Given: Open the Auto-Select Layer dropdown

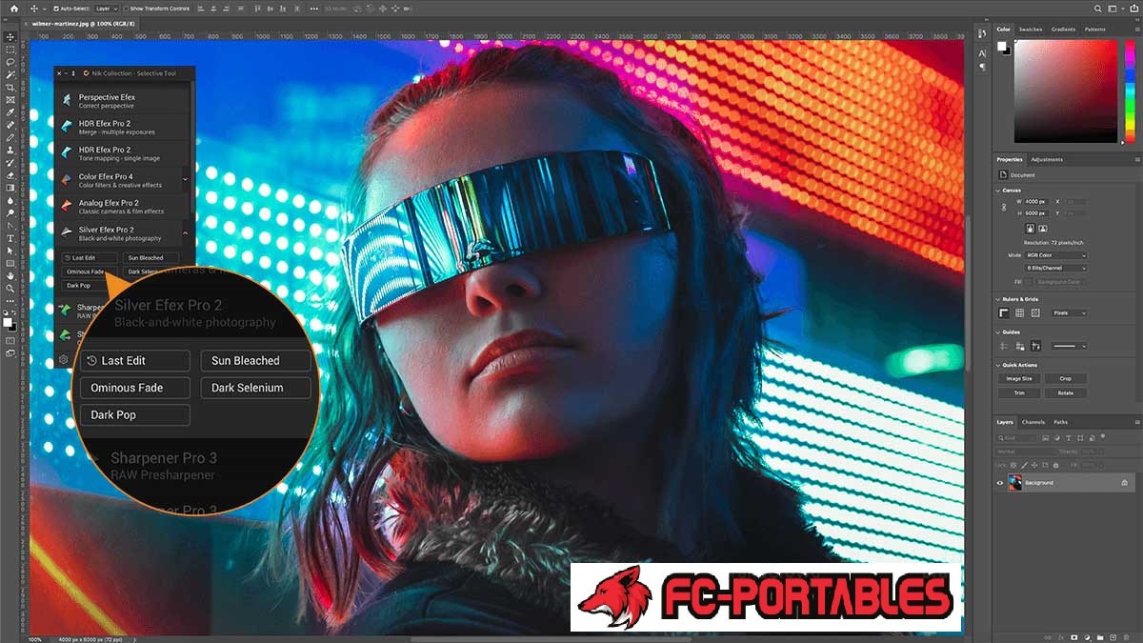Looking at the screenshot, I should (107, 9).
